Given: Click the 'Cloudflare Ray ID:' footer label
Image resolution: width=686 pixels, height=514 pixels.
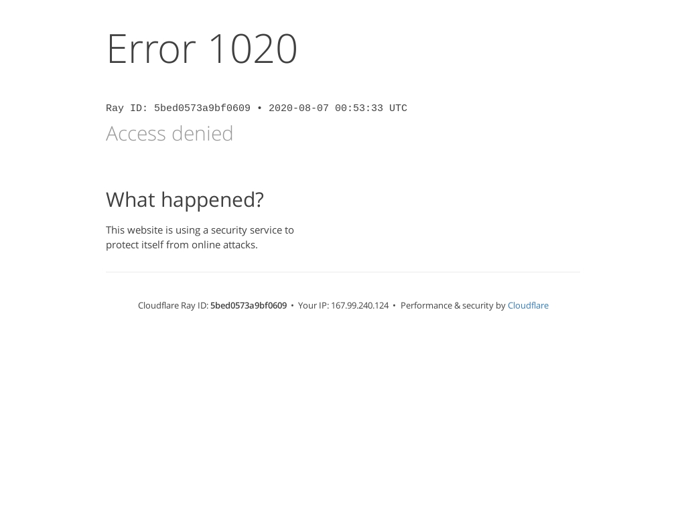Looking at the screenshot, I should [174, 305].
